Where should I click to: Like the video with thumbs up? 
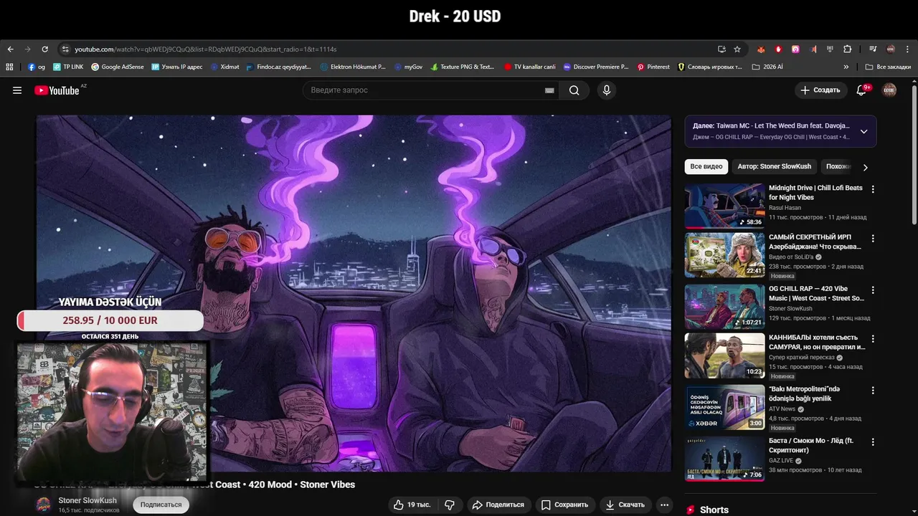point(412,505)
